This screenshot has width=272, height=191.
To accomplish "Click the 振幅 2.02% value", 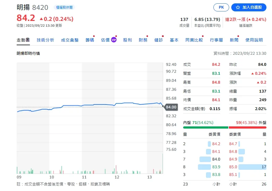I will pos(261,109).
